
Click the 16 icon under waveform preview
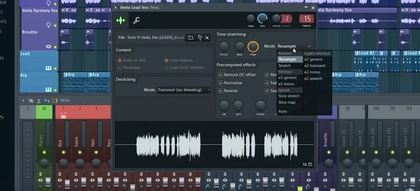pyautogui.click(x=307, y=164)
